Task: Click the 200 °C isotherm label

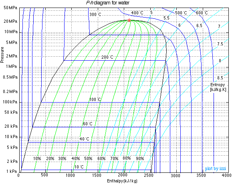Action: [107, 57]
